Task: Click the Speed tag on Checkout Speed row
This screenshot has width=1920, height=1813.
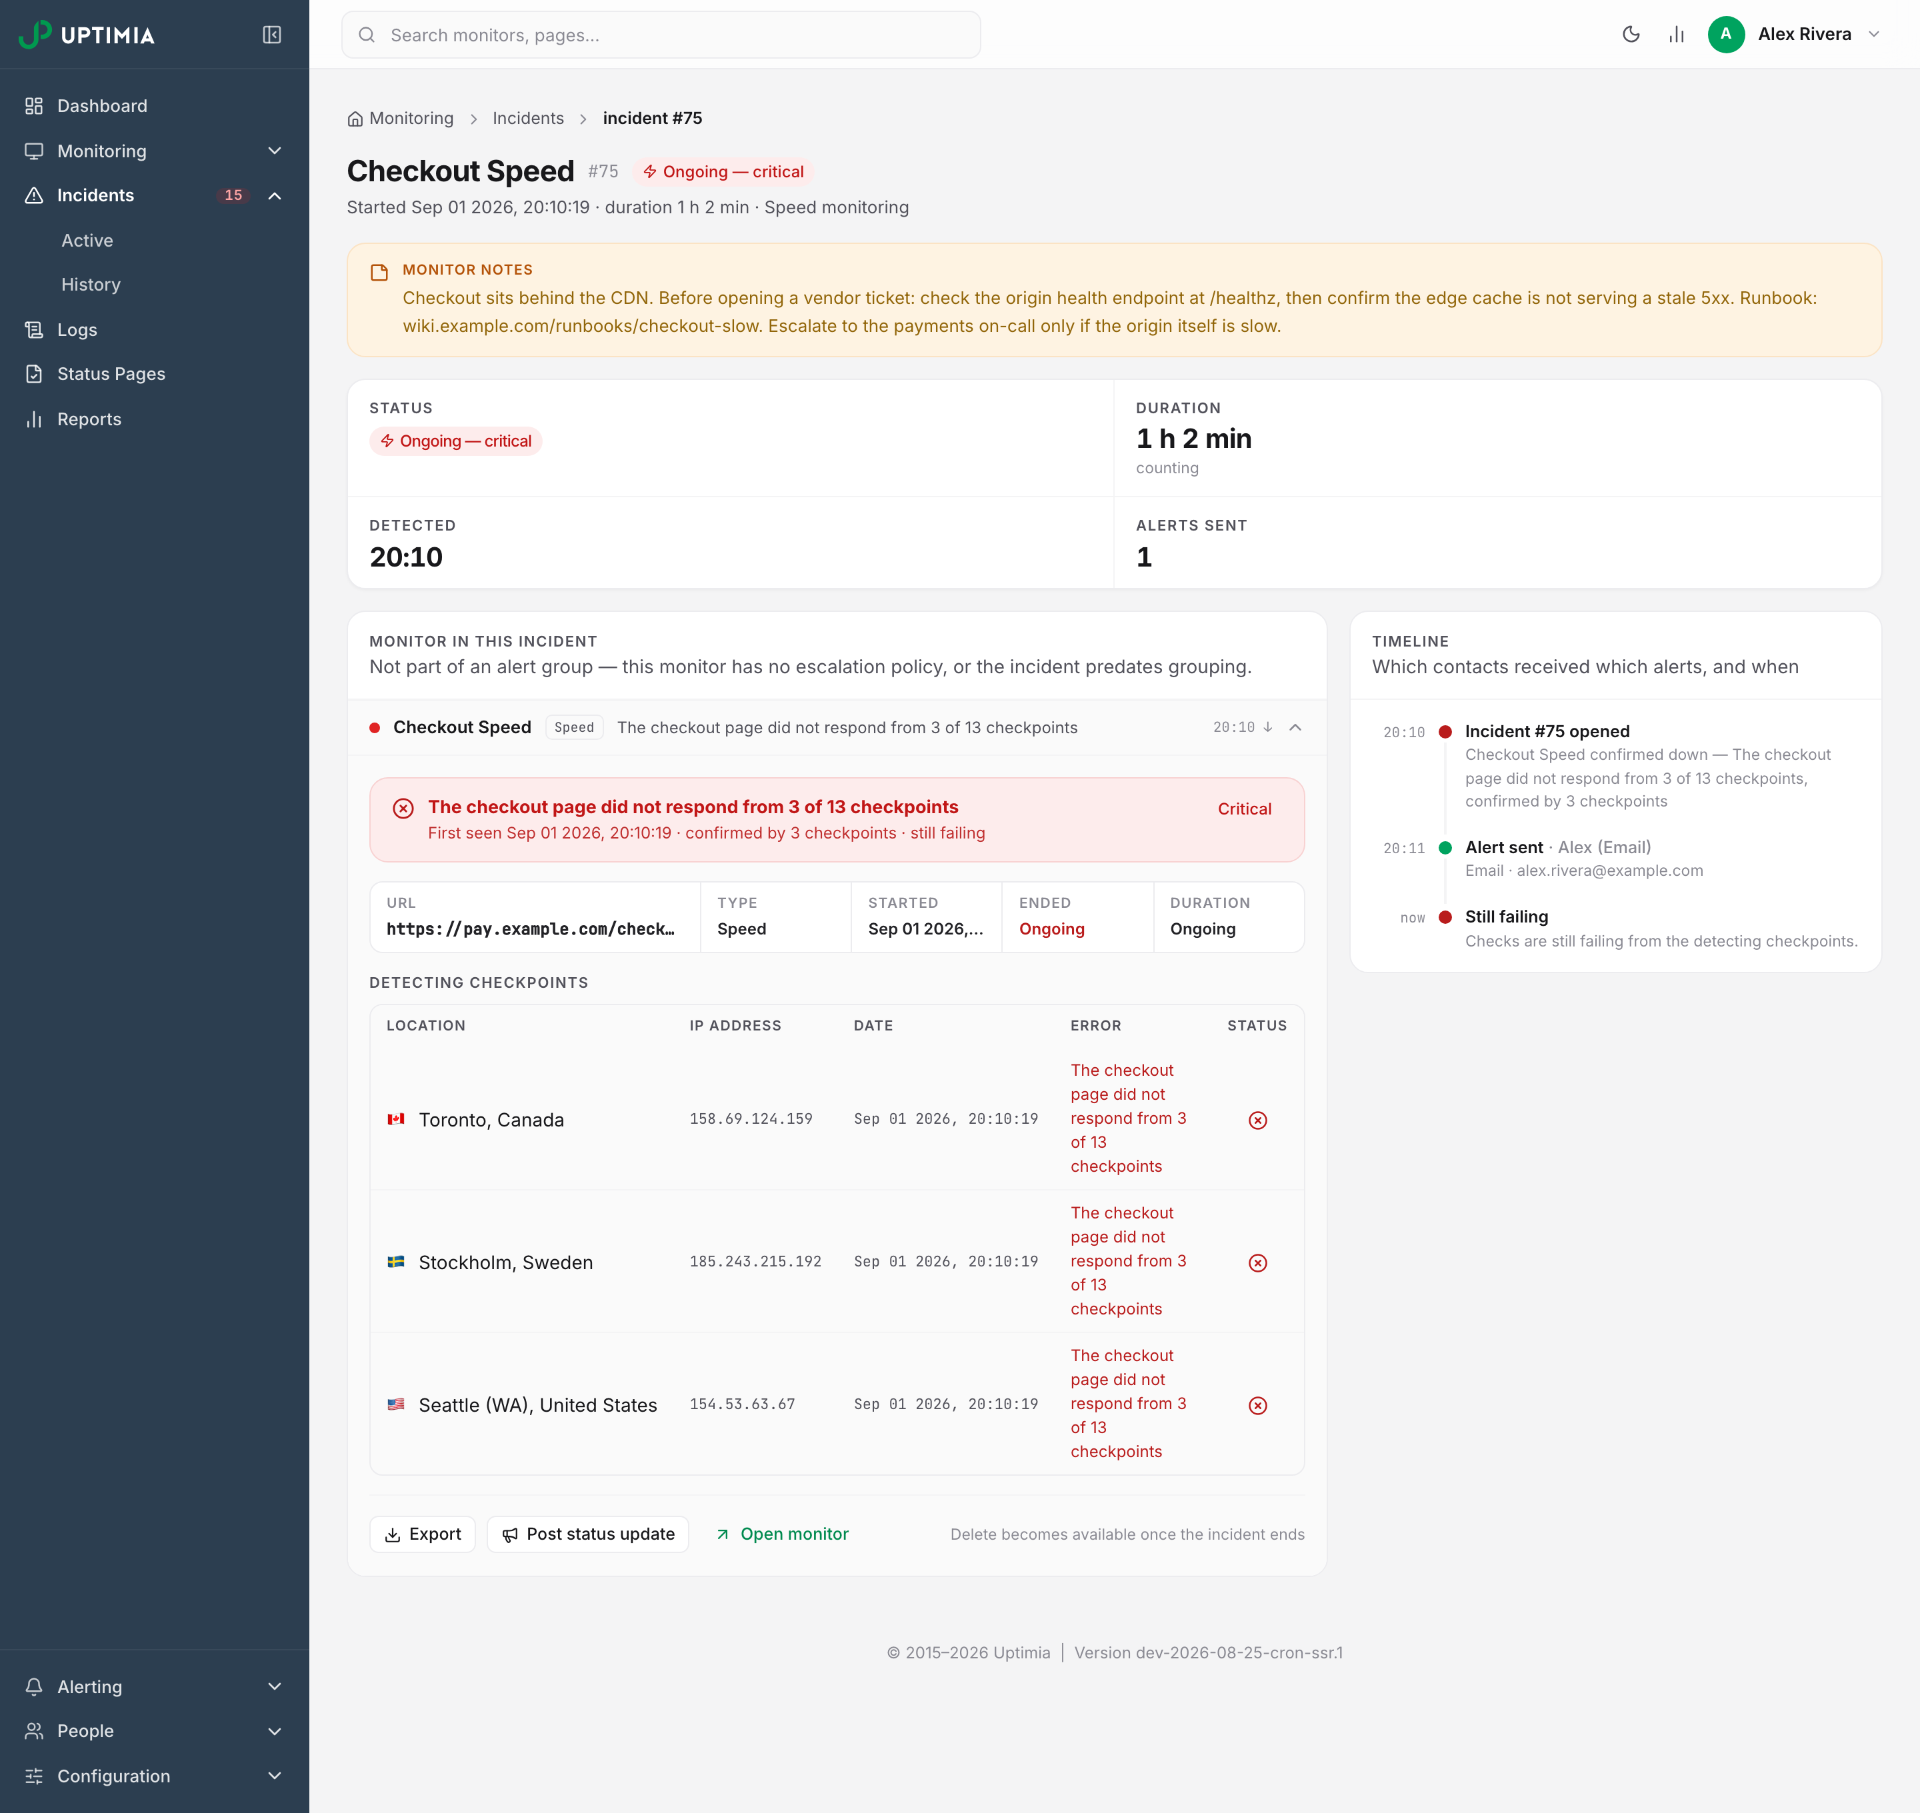Action: (x=574, y=728)
